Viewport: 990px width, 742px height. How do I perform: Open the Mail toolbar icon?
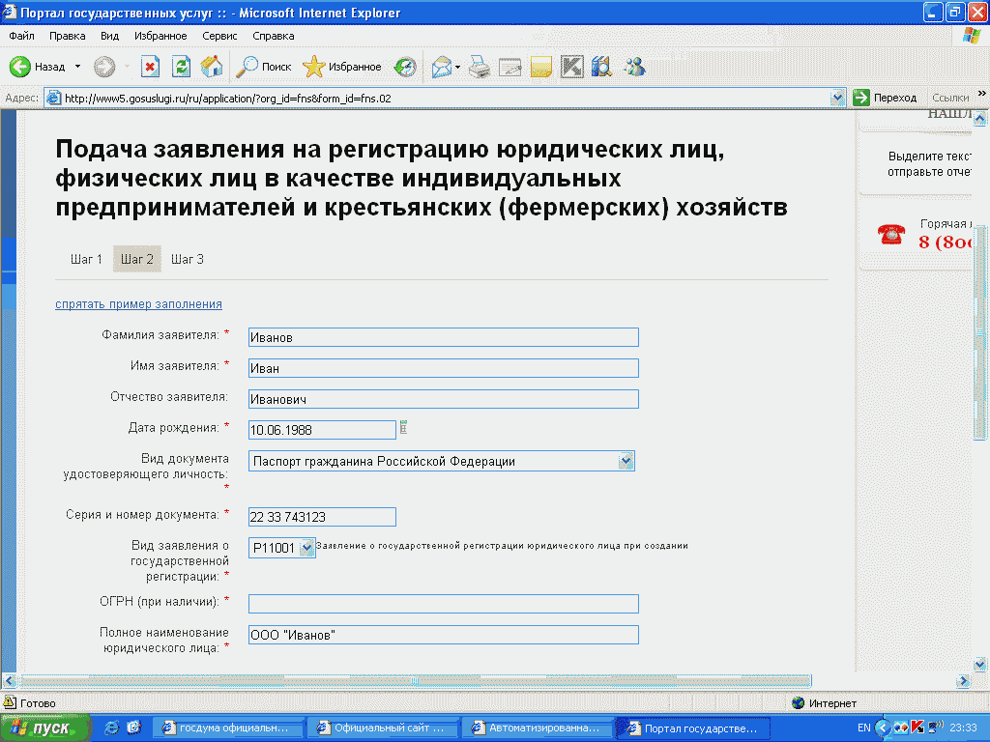(442, 67)
